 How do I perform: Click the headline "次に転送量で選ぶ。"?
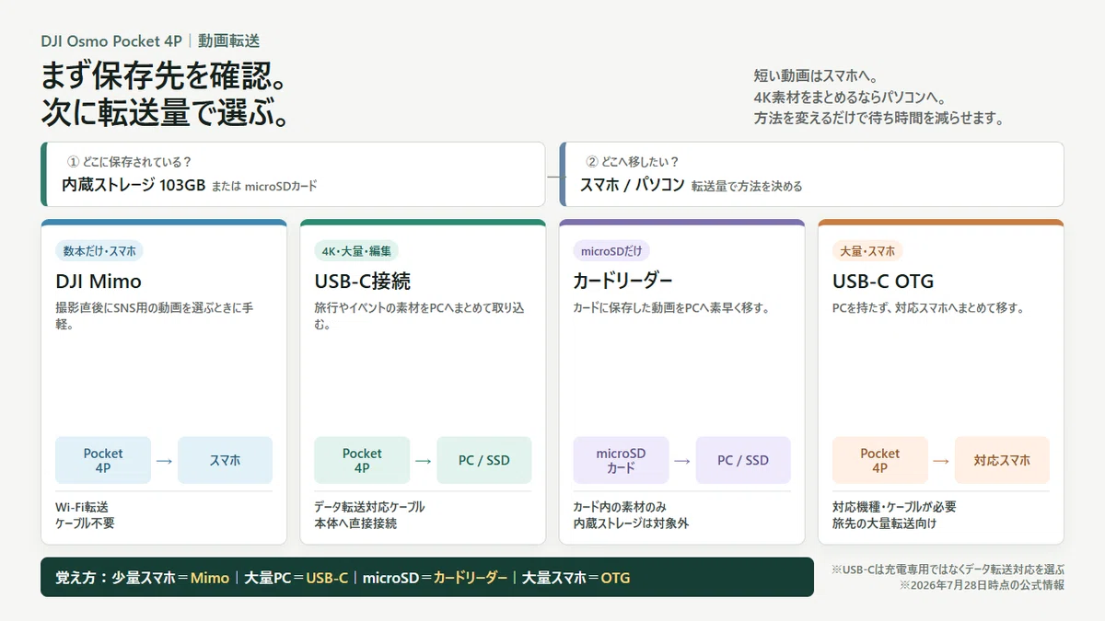[x=167, y=113]
